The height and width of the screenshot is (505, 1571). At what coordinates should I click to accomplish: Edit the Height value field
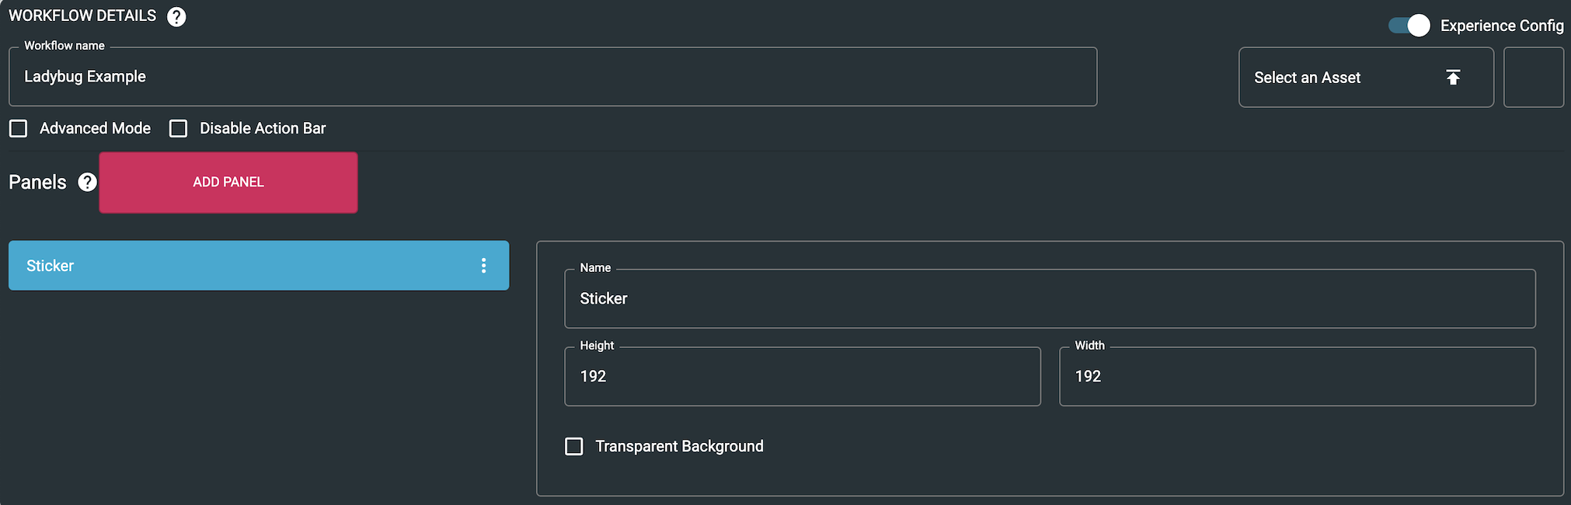(x=803, y=376)
